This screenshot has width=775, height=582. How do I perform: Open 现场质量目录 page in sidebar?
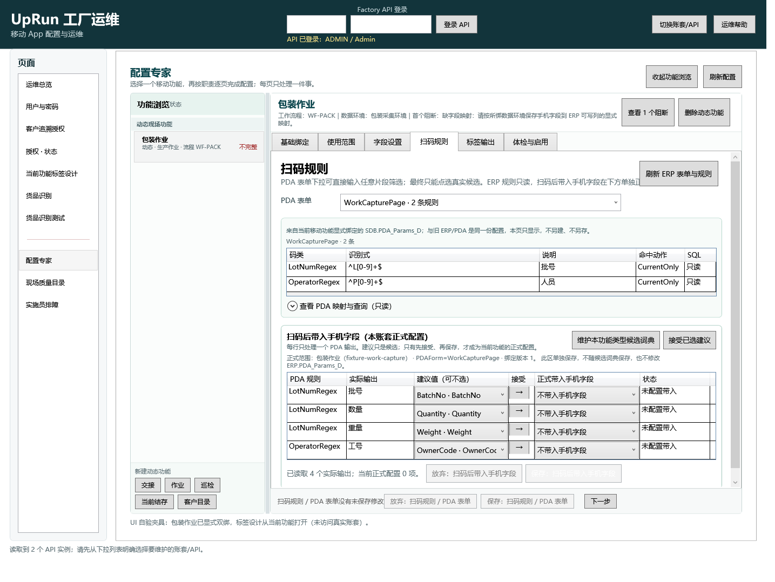(x=58, y=283)
